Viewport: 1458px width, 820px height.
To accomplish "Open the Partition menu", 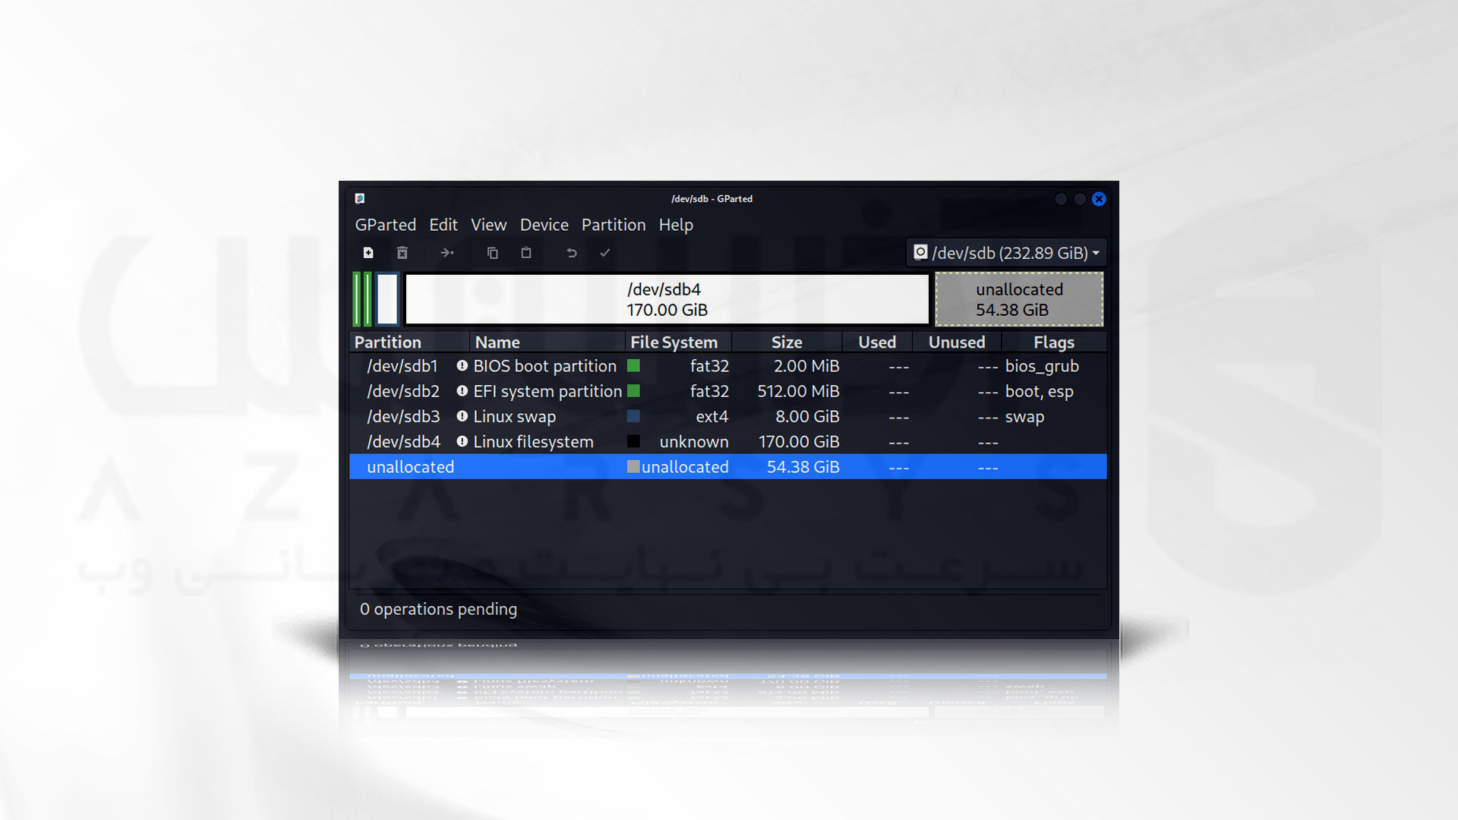I will tap(614, 225).
